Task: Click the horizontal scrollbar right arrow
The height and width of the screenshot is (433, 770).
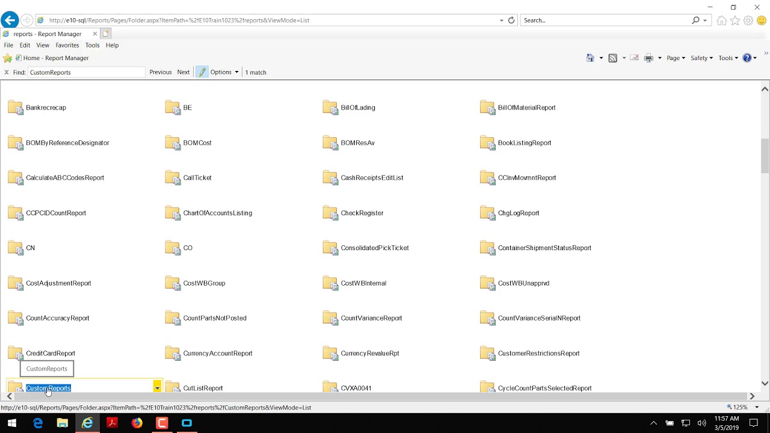Action: 752,396
